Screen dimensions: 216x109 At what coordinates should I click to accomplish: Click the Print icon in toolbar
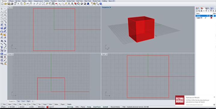click(x=12, y=4)
